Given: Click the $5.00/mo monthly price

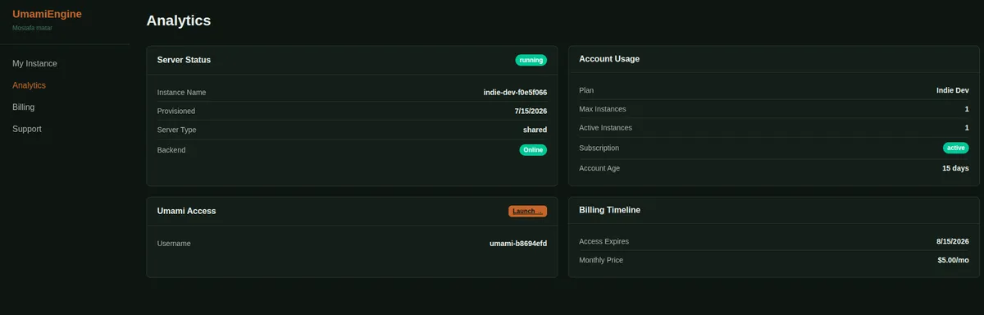Looking at the screenshot, I should click(954, 260).
